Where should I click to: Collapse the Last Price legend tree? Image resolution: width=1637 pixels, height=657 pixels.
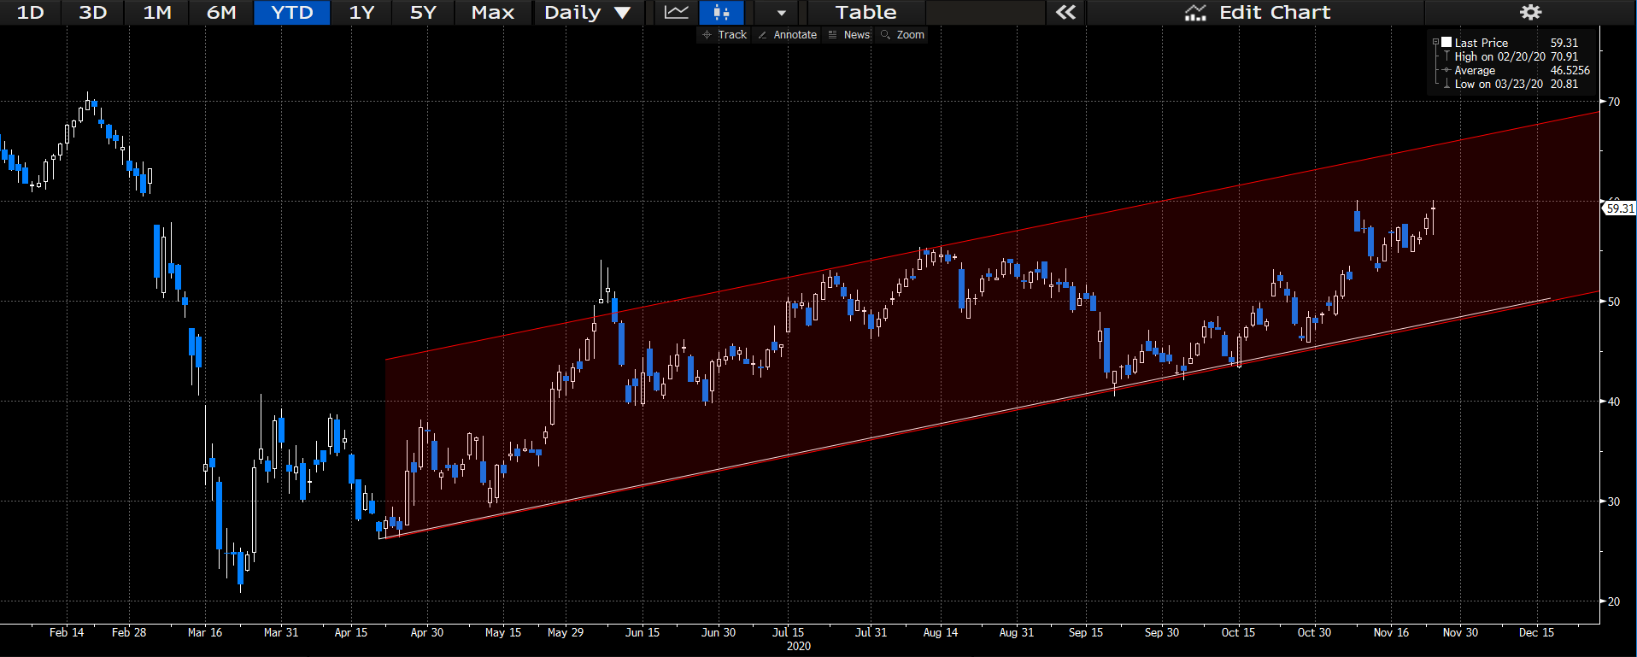click(x=1435, y=42)
